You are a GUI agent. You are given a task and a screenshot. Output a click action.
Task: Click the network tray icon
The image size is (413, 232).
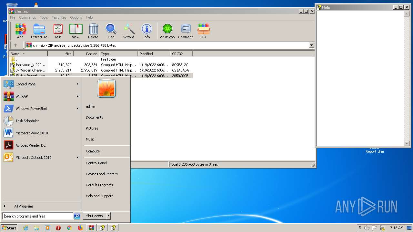383,228
